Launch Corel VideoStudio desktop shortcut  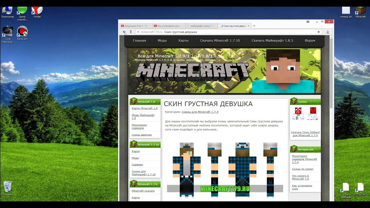coord(8,35)
